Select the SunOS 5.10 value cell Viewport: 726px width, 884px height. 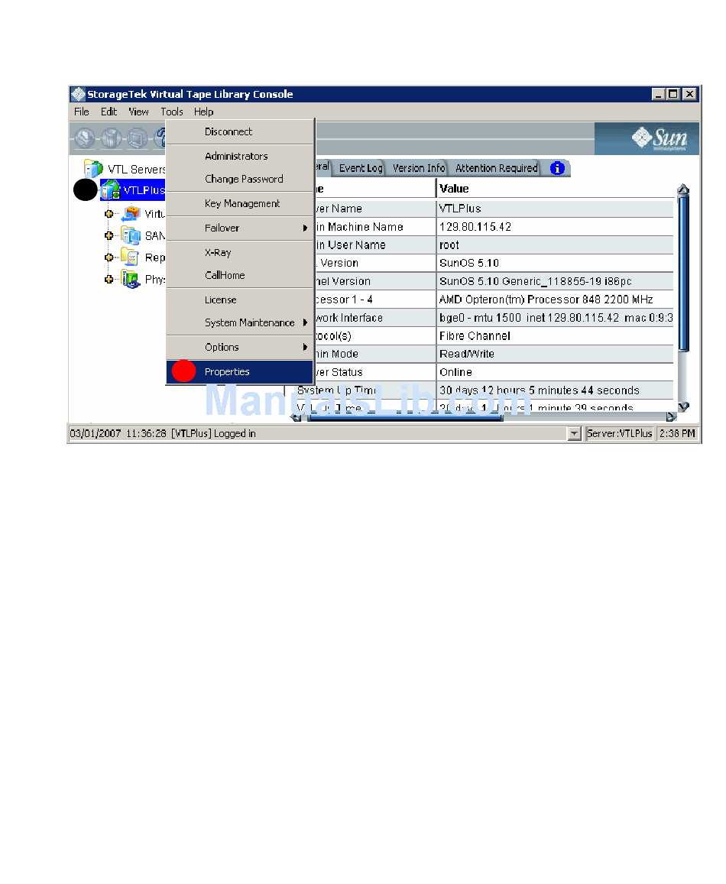pyautogui.click(x=555, y=263)
